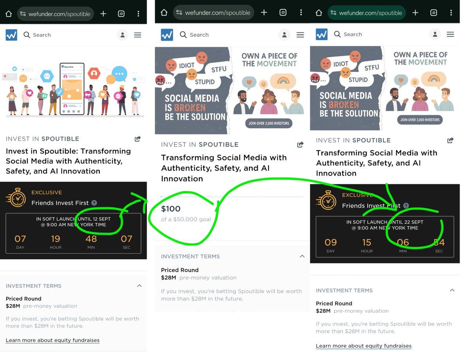Click the '09 DAY' countdown in right screenshot
The width and height of the screenshot is (470, 352).
(331, 245)
